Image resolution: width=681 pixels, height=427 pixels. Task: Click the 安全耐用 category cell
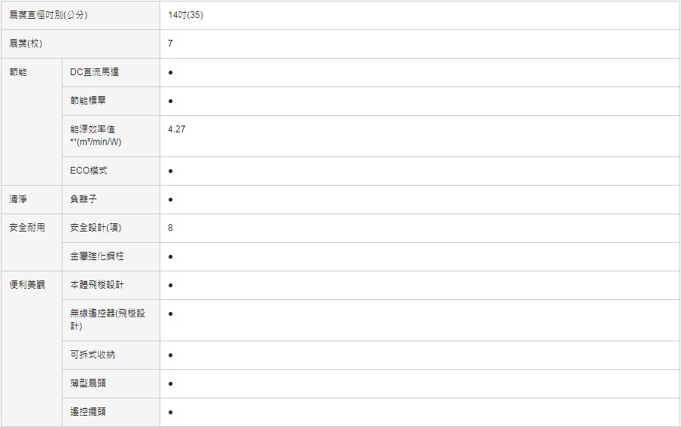(27, 228)
